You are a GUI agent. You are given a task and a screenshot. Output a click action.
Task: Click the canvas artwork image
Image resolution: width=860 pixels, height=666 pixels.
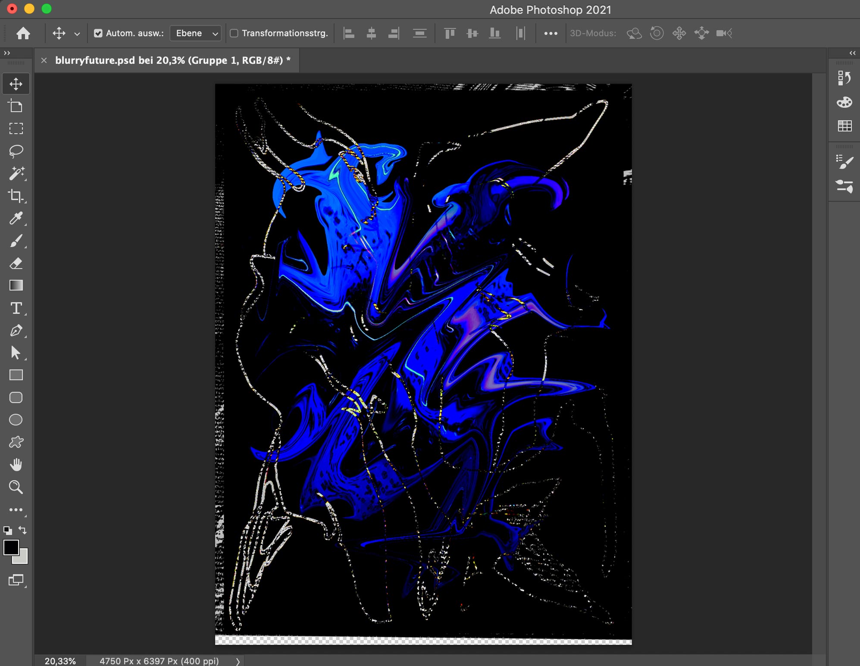click(x=423, y=364)
